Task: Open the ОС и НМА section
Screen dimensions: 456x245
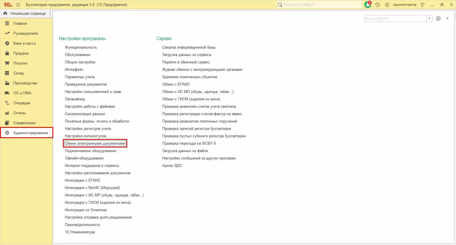Action: (x=26, y=93)
